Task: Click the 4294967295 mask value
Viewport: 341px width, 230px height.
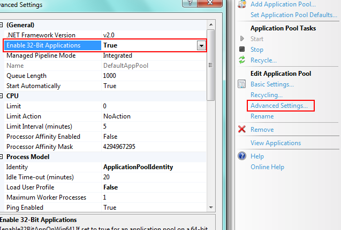Action: coord(119,147)
